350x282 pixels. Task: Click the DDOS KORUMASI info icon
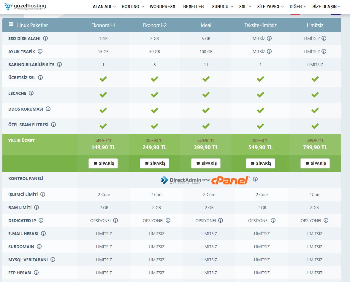(47, 109)
